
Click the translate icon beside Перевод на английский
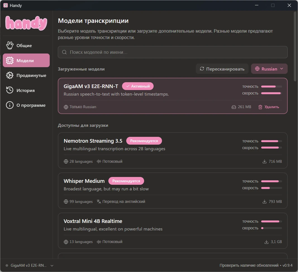tap(99, 201)
